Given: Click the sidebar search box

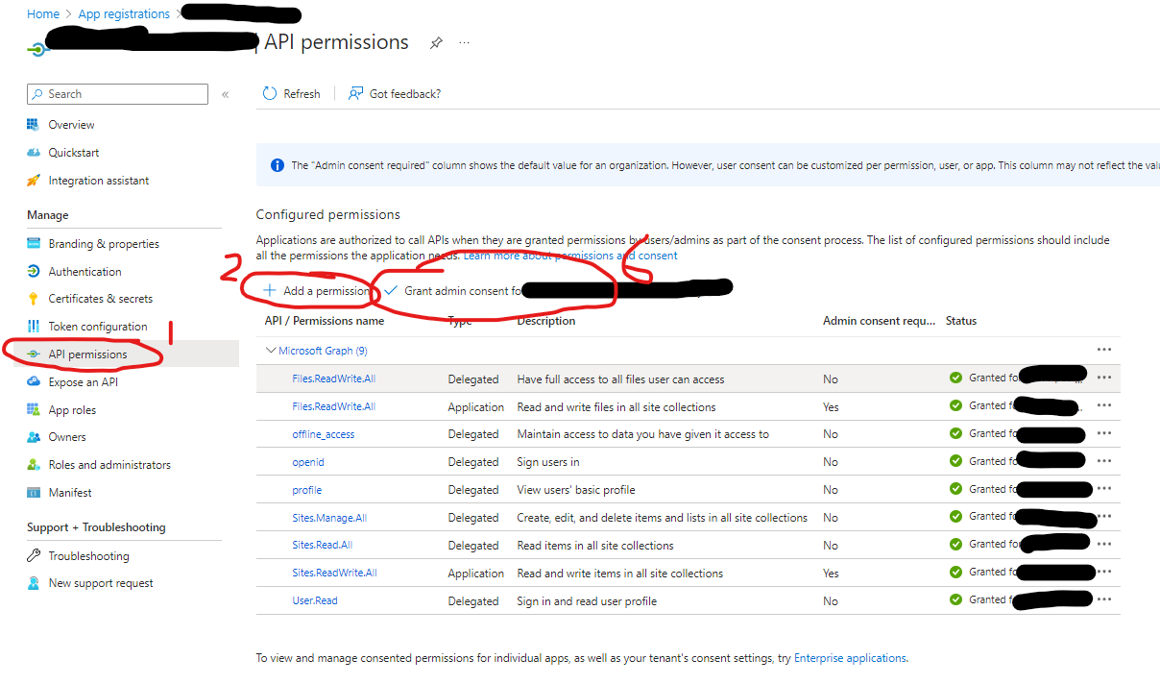Looking at the screenshot, I should click(x=115, y=93).
